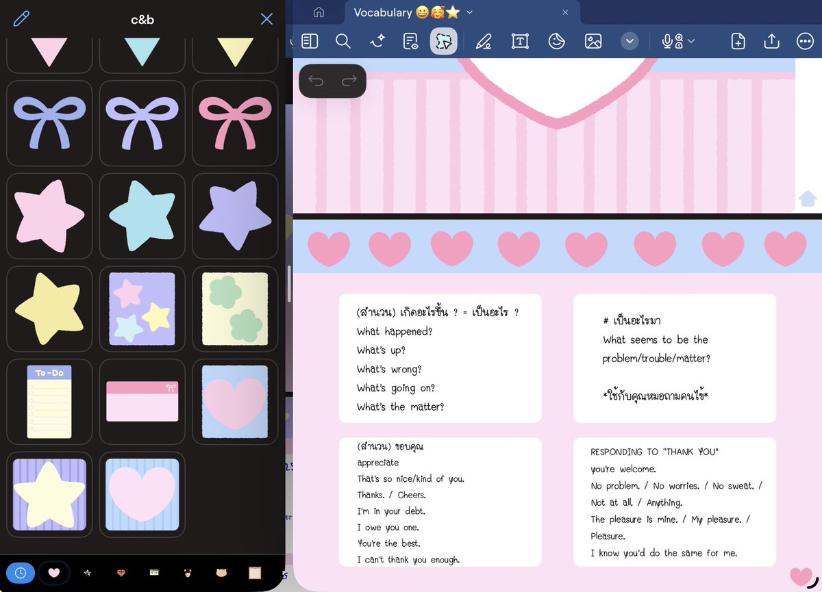Go to the home library icon
Viewport: 822px width, 592px height.
coord(318,12)
